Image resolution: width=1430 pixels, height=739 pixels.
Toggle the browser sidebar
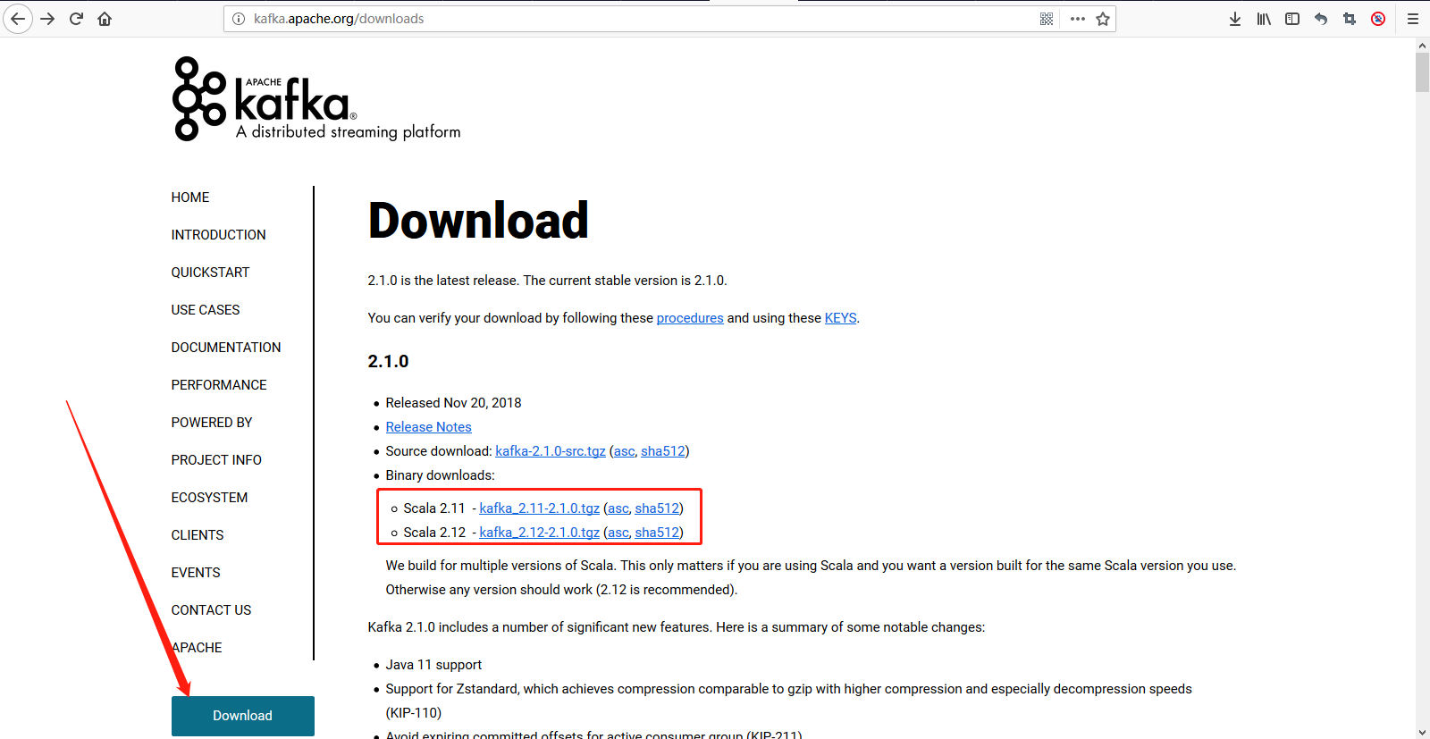coord(1292,19)
